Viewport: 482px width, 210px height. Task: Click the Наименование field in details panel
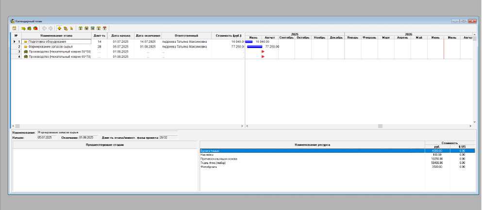pos(107,132)
